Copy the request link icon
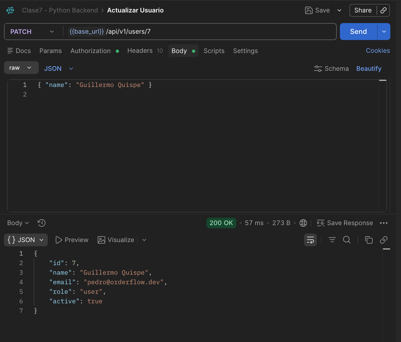The image size is (401, 342). (383, 10)
